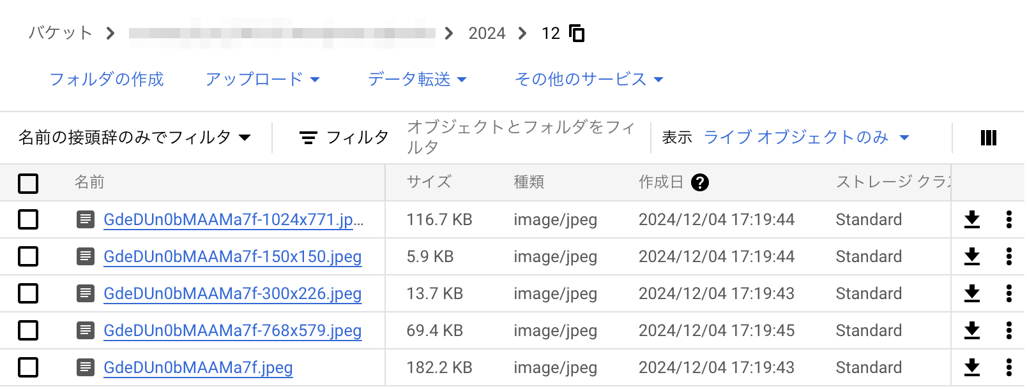This screenshot has width=1027, height=389.
Task: Open the blurred bucket name breadcrumb
Action: coord(282,33)
